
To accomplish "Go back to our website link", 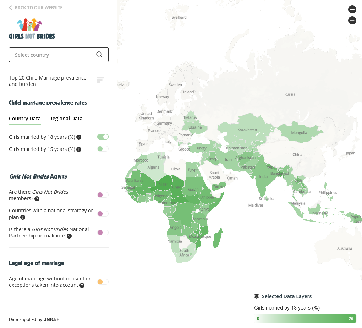I will coord(35,7).
